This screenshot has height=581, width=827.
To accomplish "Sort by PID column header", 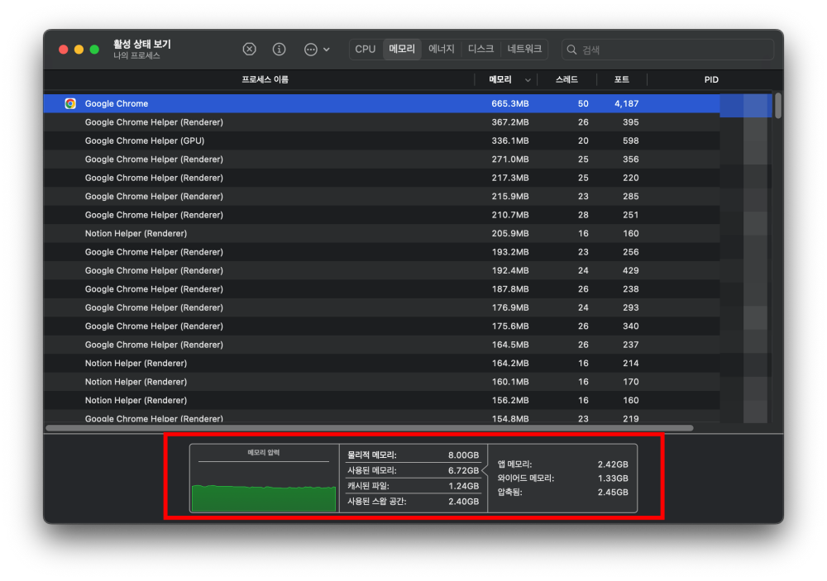I will 711,79.
